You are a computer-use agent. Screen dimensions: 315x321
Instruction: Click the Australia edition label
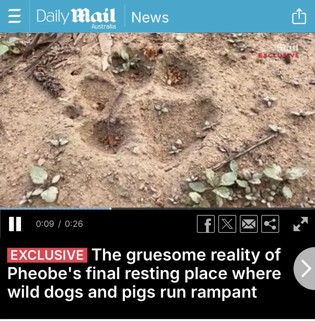(x=104, y=27)
